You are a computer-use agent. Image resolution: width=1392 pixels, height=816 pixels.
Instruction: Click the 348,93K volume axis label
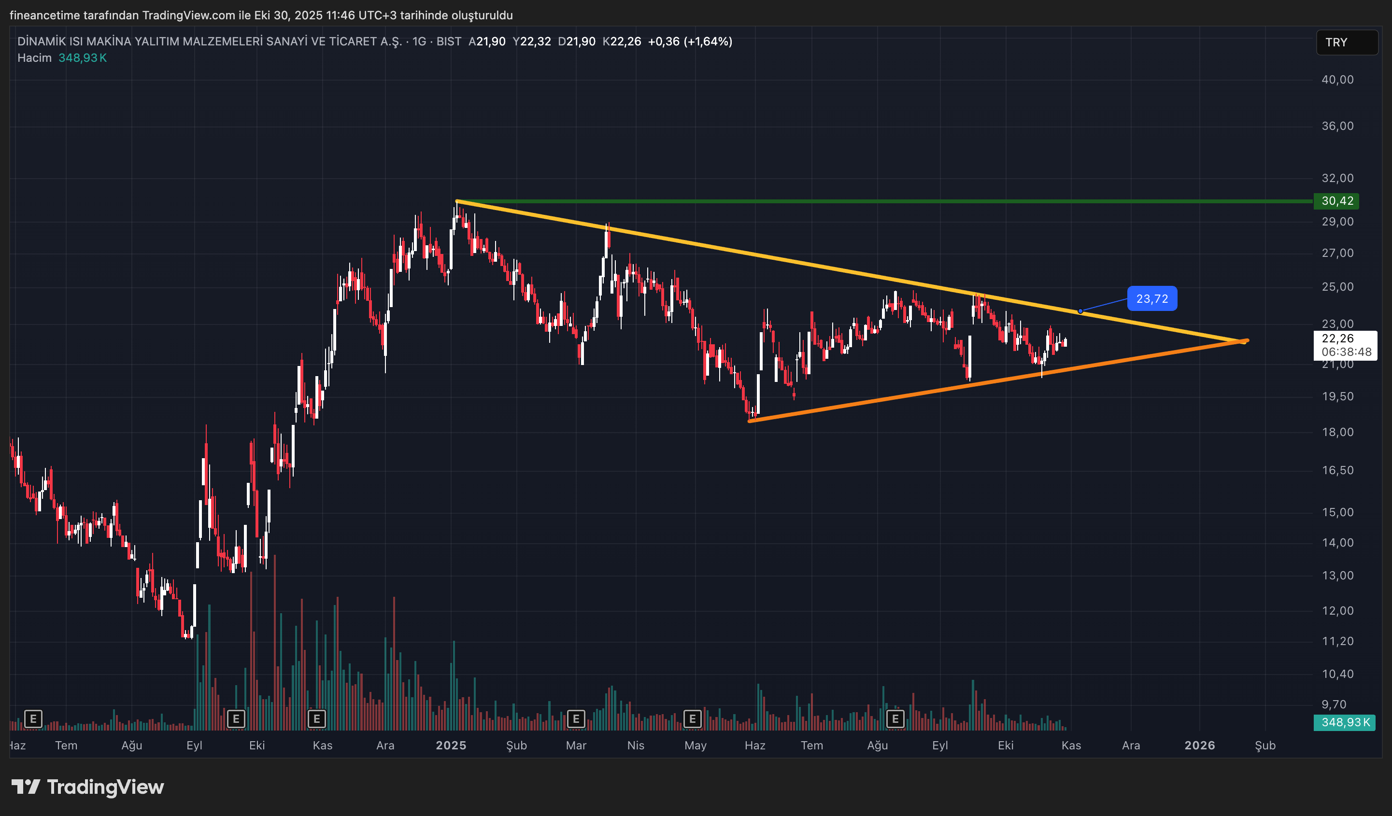coord(1345,722)
